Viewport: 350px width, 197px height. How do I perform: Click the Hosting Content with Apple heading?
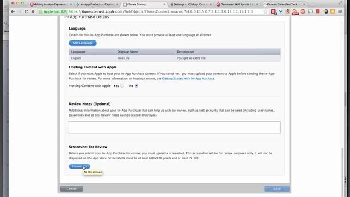click(x=93, y=67)
